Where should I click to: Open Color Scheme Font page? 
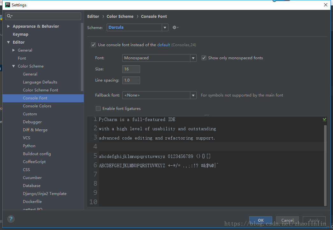pos(40,90)
